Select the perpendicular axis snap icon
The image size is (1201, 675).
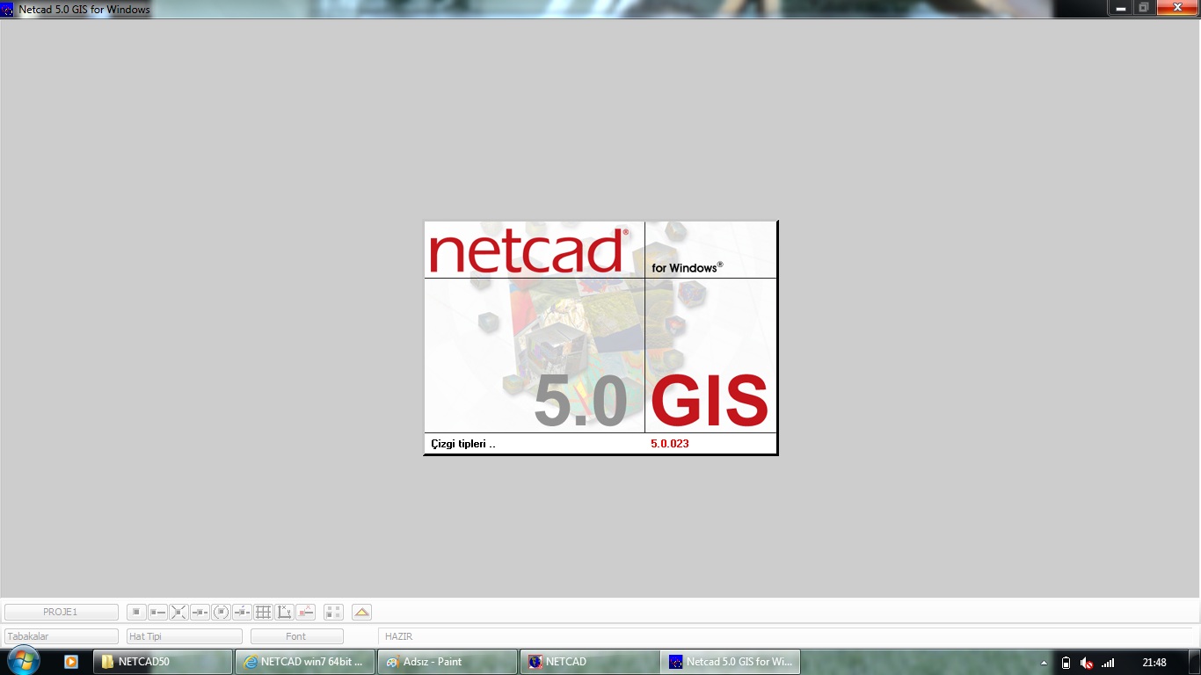point(284,612)
